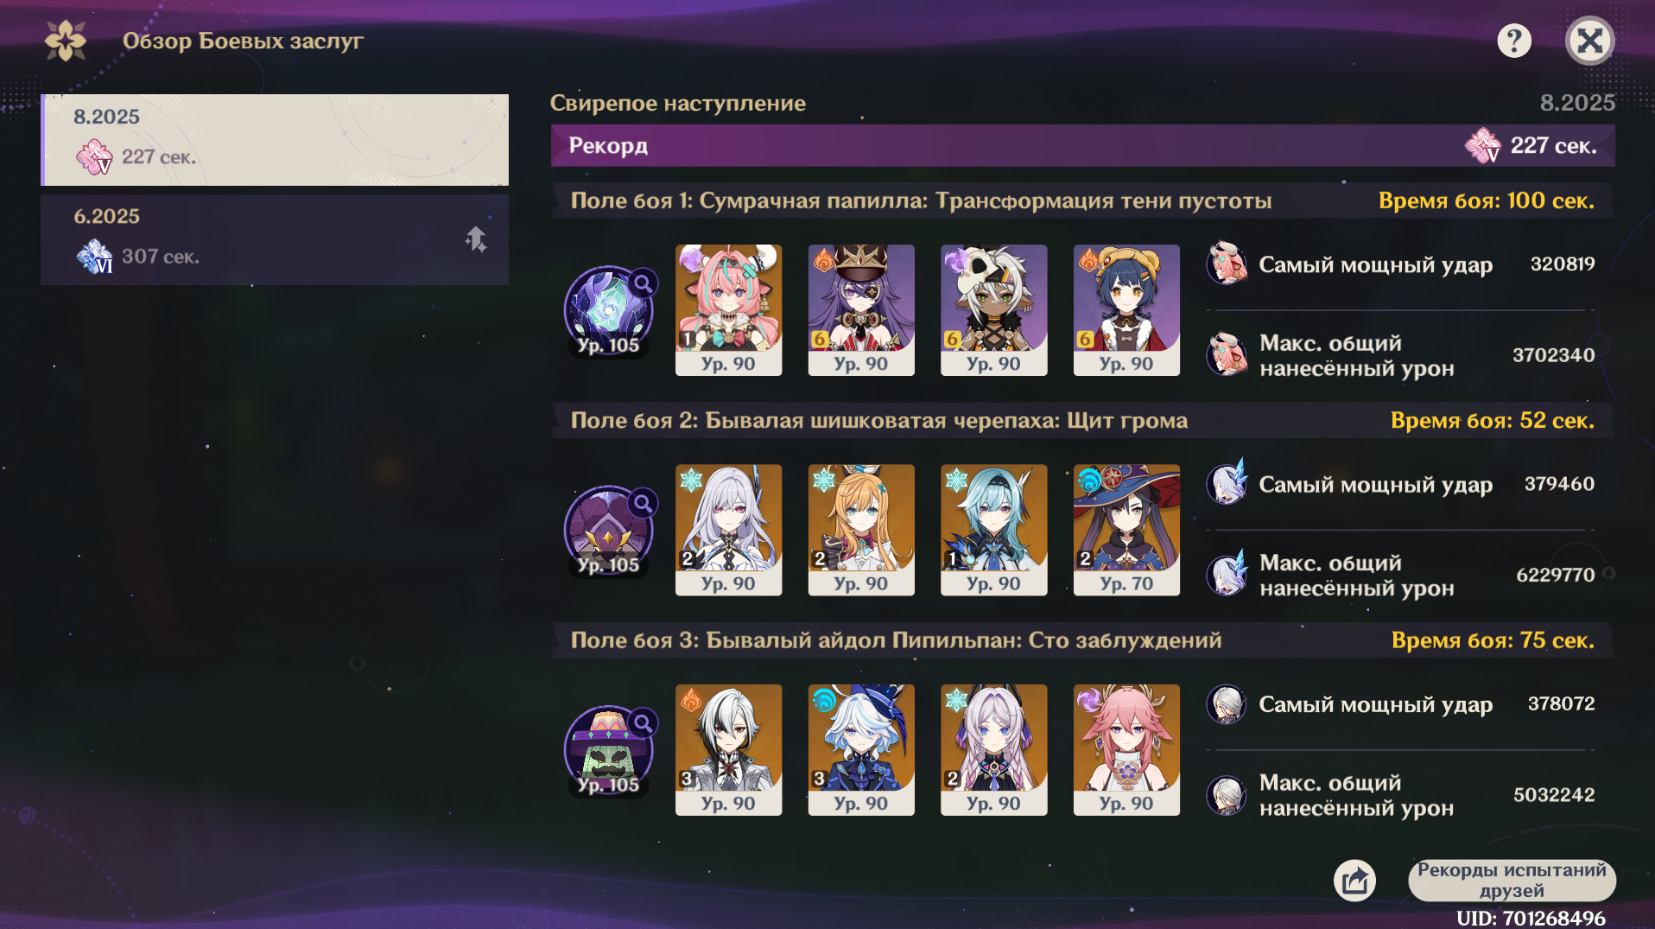Close the Battle Merits overview
The height and width of the screenshot is (929, 1655).
pos(1589,41)
